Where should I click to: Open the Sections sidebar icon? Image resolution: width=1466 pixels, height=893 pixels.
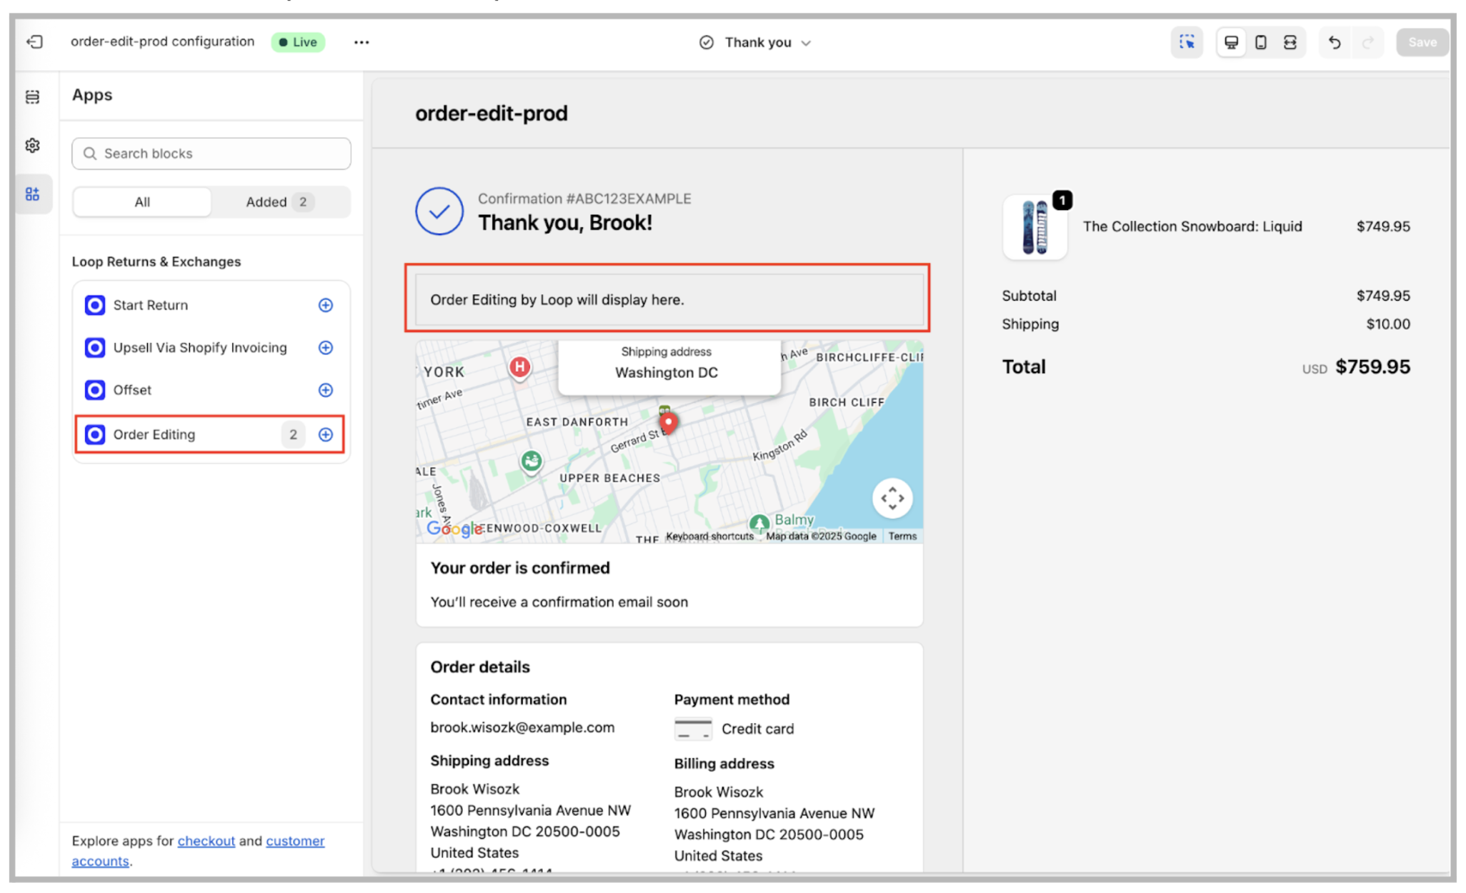(33, 97)
